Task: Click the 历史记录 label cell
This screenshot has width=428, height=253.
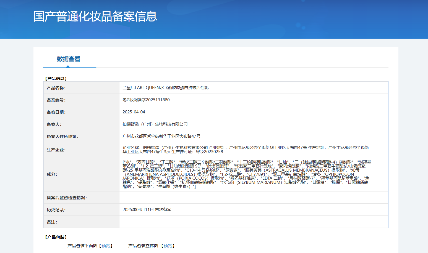Action: 81,210
